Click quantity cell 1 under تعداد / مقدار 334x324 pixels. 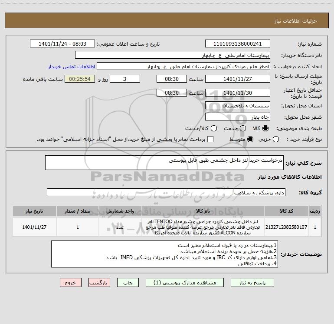pos(78,227)
